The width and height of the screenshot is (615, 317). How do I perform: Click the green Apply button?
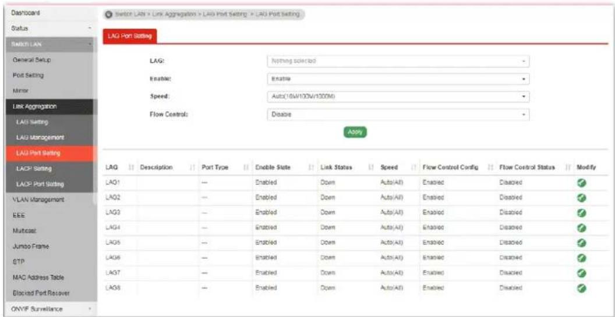pos(355,132)
